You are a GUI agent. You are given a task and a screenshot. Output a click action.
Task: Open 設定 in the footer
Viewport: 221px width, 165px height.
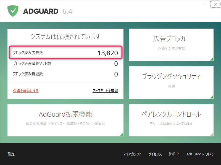[11, 154]
